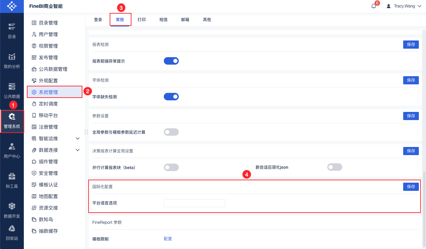The height and width of the screenshot is (249, 426).
Task: Switch to the 其他 tab
Action: [x=207, y=20]
